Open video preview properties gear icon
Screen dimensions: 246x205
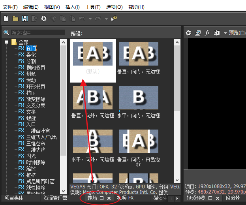188,33
